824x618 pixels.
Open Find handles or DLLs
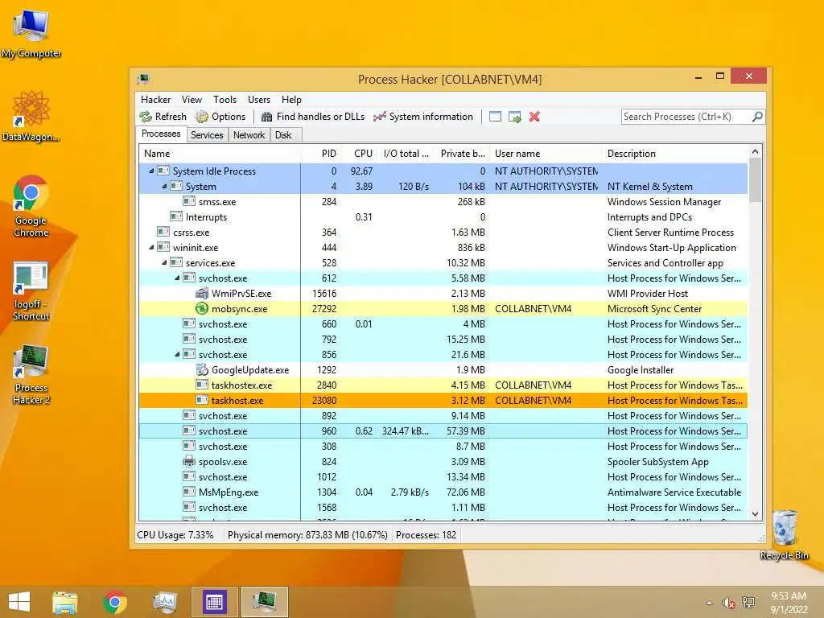click(313, 117)
